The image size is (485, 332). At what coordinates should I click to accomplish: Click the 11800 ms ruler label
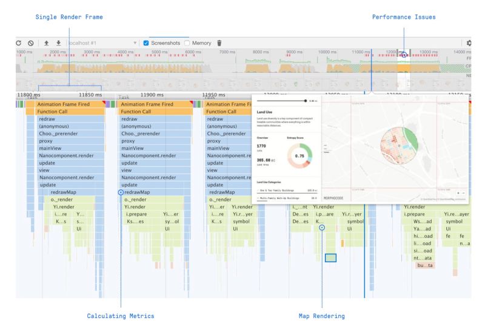pyautogui.click(x=28, y=95)
